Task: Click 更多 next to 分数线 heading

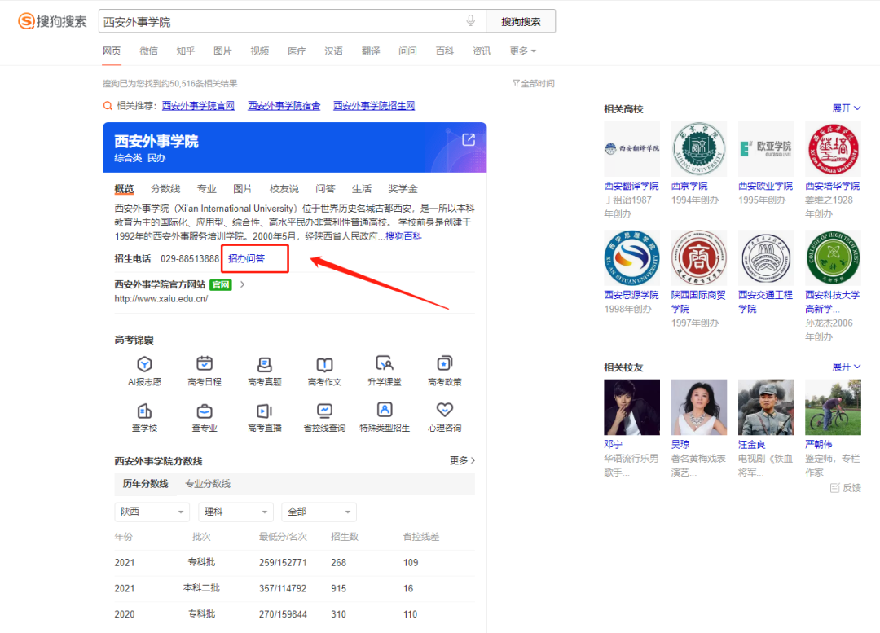Action: coord(463,461)
